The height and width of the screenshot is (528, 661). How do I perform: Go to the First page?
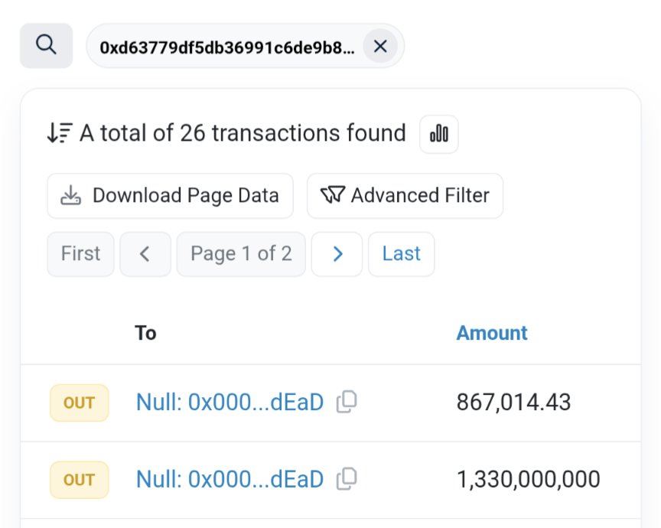(x=80, y=254)
